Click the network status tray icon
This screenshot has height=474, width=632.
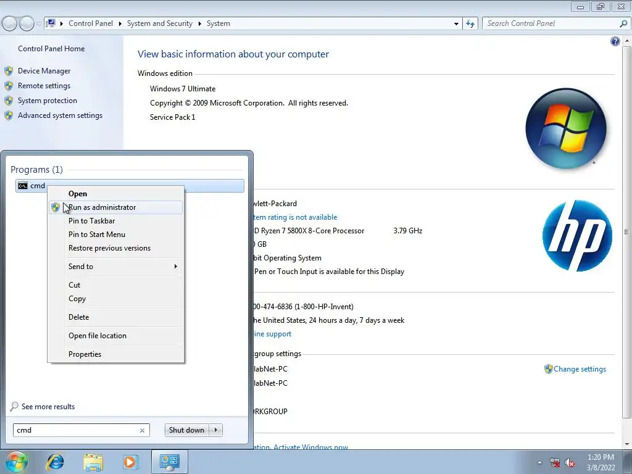tap(555, 463)
